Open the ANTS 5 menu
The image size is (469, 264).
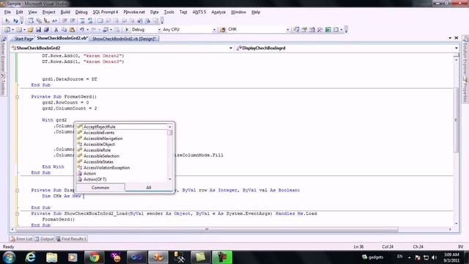tap(199, 12)
